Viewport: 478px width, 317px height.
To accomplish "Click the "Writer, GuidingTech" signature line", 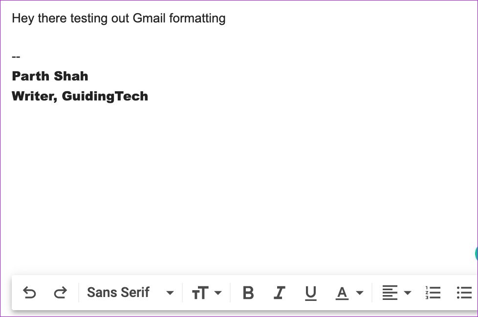I will (80, 96).
